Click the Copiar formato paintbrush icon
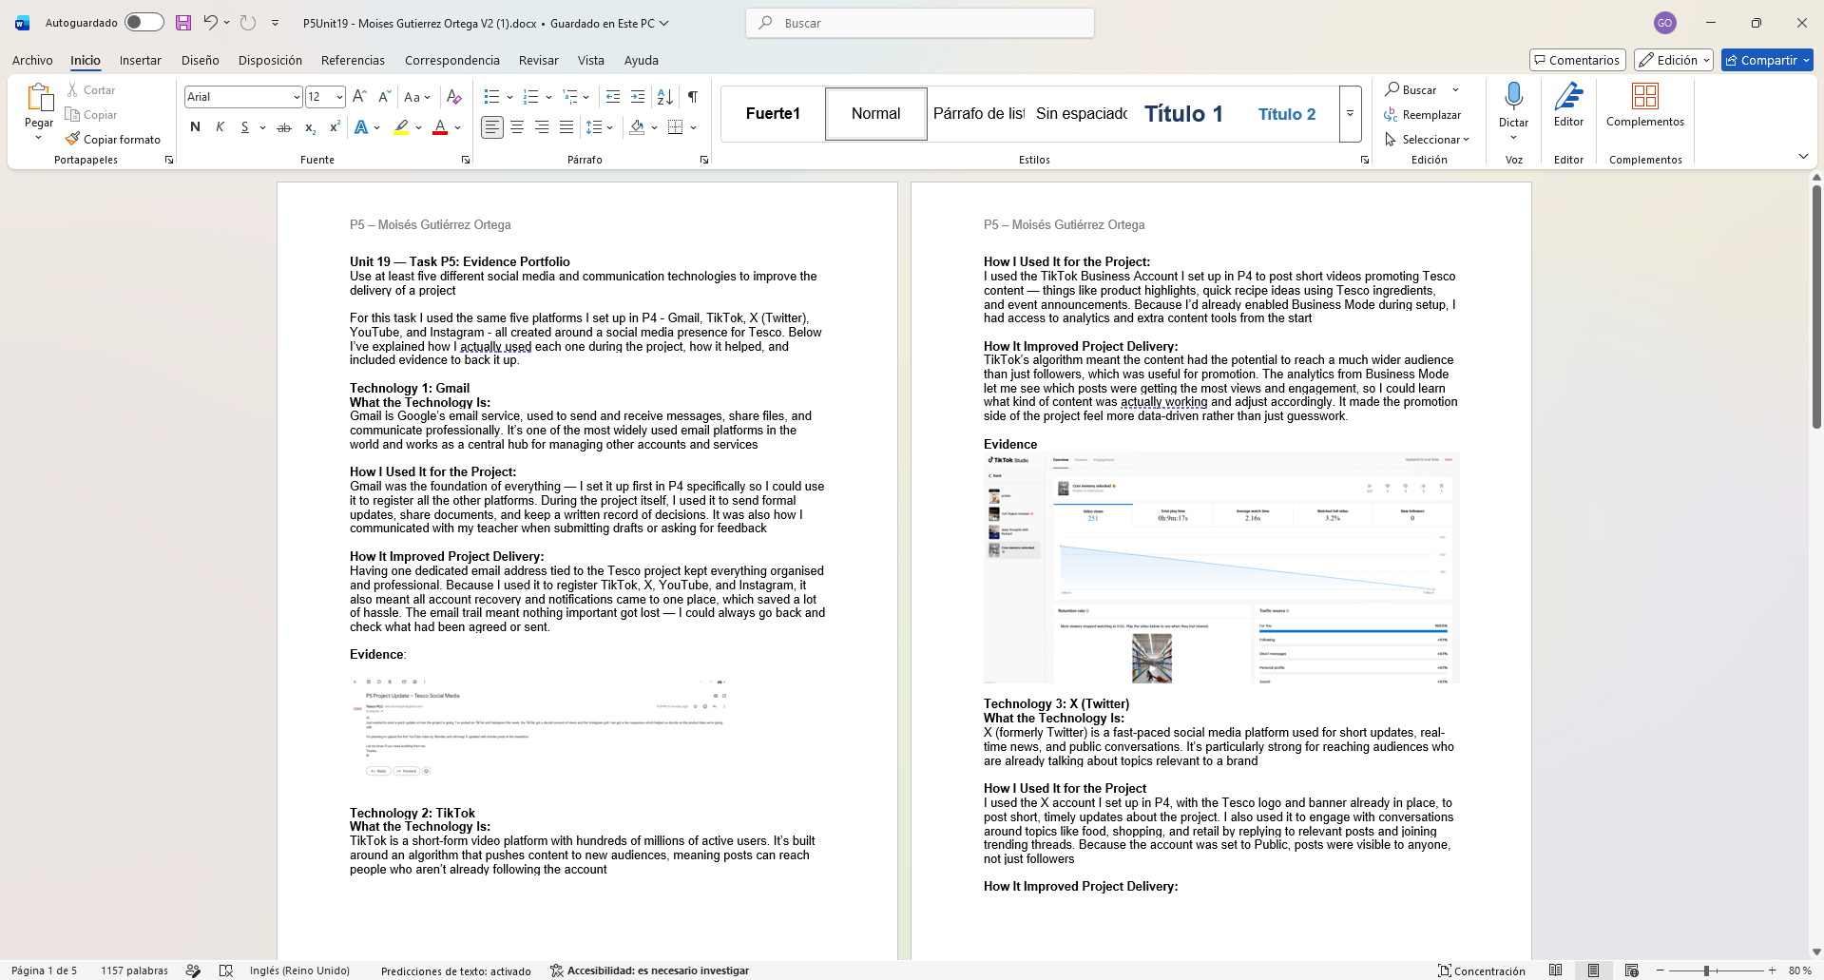This screenshot has width=1824, height=980. pyautogui.click(x=72, y=139)
